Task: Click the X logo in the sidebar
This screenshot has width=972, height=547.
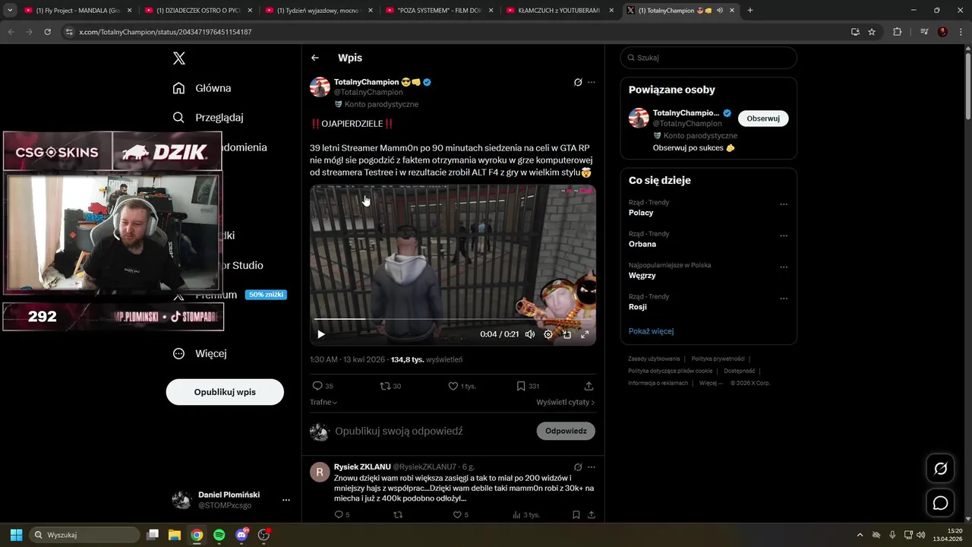Action: click(x=178, y=58)
